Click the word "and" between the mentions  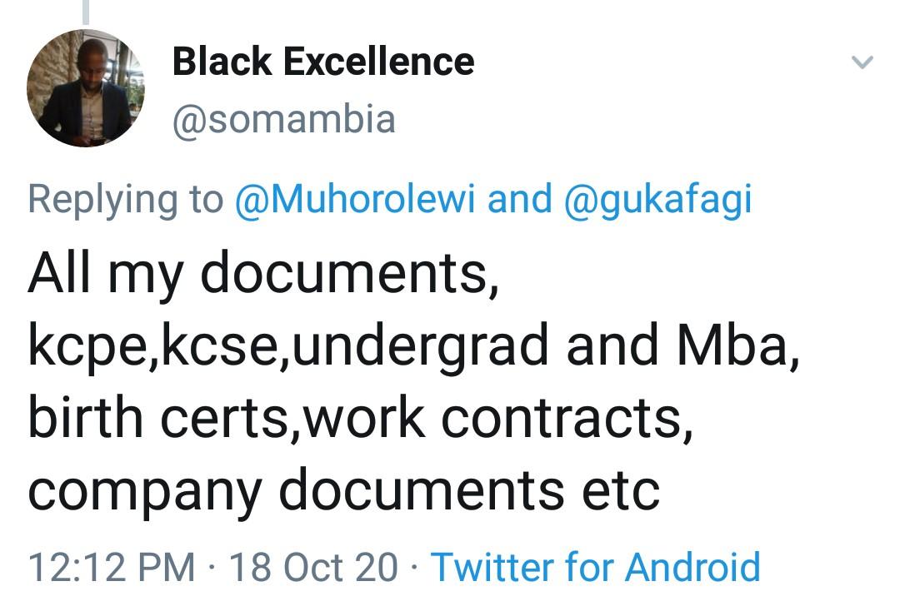click(519, 200)
